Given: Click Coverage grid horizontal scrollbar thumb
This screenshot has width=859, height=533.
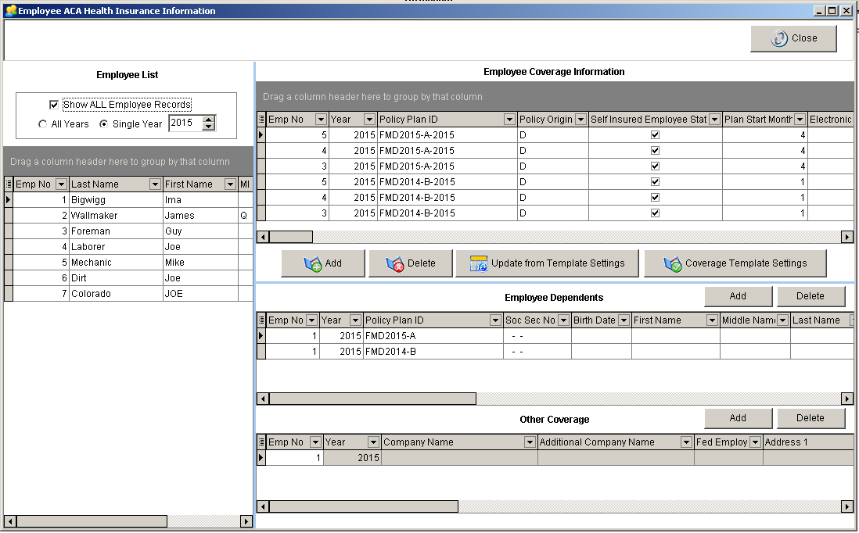Looking at the screenshot, I should (x=291, y=237).
